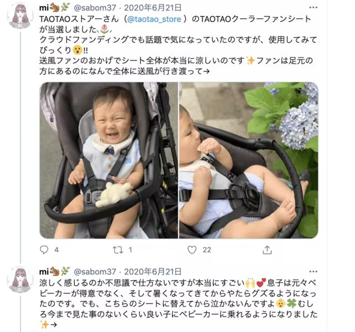
Task: Open the more options menu on second tweet
Action: point(313,271)
